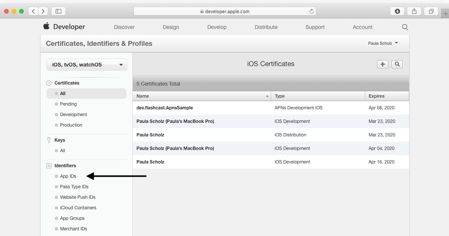Viewport: 449px width, 236px height.
Task: Open the Safari Share button
Action: point(414,11)
